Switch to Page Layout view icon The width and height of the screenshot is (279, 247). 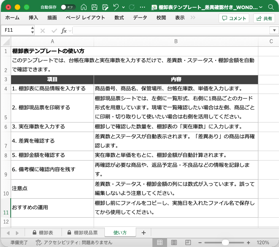174,243
